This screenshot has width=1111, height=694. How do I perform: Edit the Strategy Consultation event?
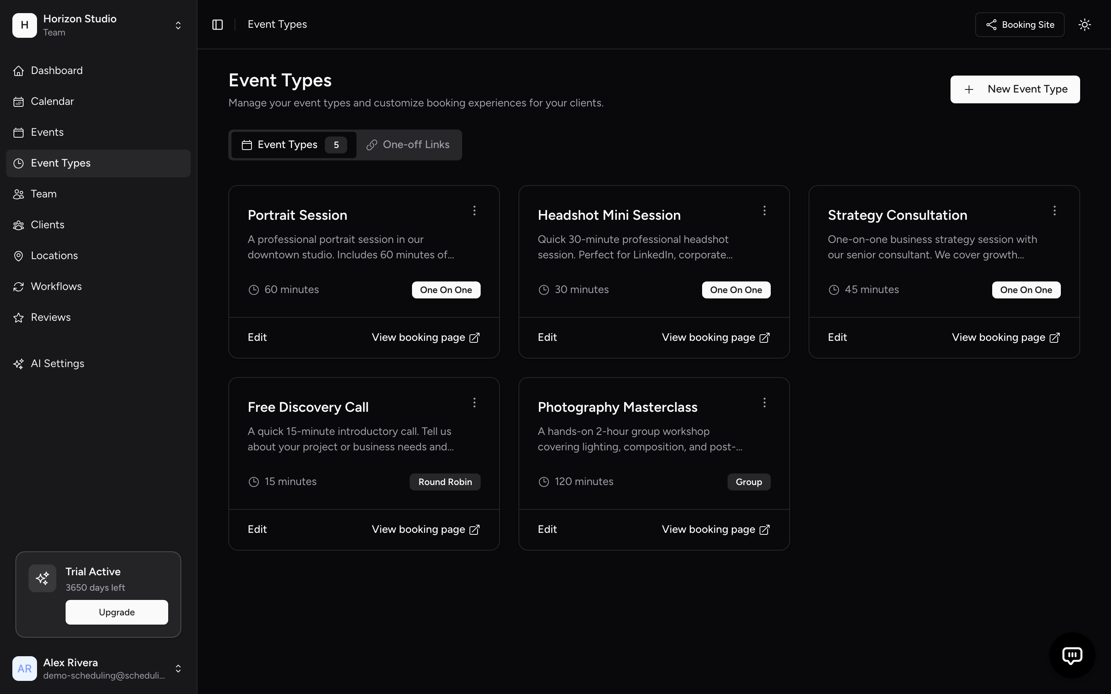(x=837, y=337)
